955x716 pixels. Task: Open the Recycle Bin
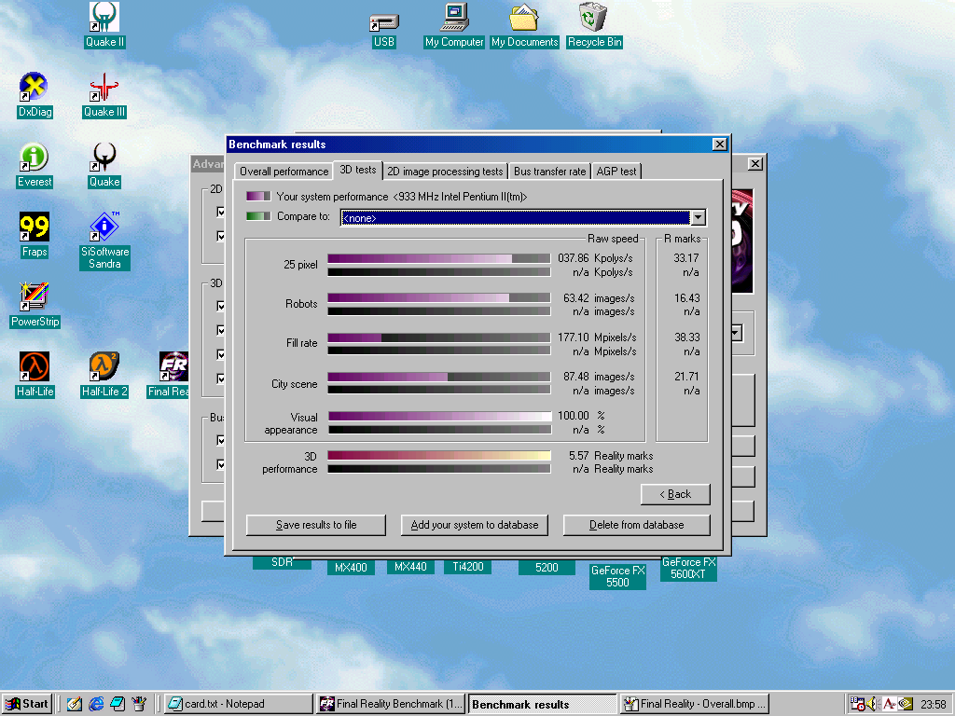(594, 19)
